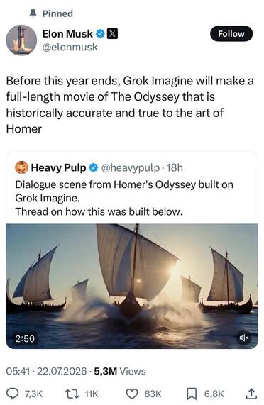Click the X affiliation badge

click(x=112, y=34)
